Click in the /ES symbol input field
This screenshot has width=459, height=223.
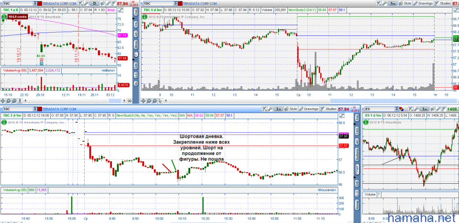click(379, 109)
